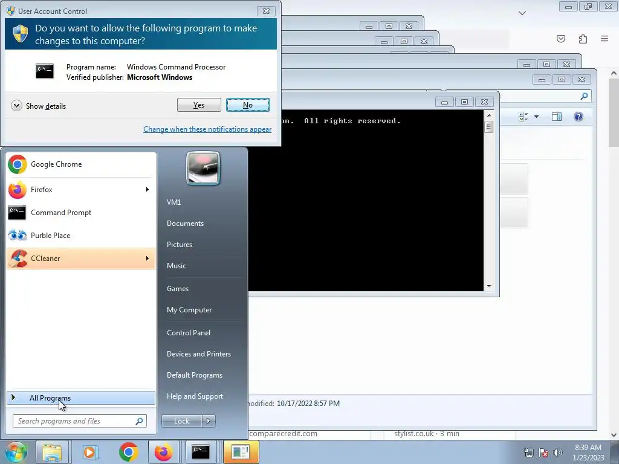Open Default Programs

(194, 375)
